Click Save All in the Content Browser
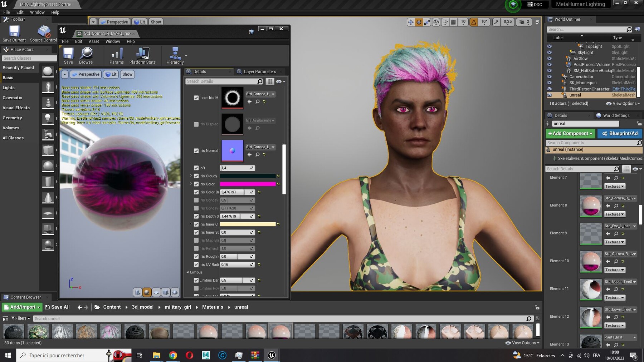Screen dimensions: 644x362 point(57,307)
